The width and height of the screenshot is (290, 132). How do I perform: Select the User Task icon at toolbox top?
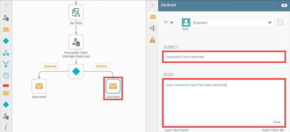(6, 18)
